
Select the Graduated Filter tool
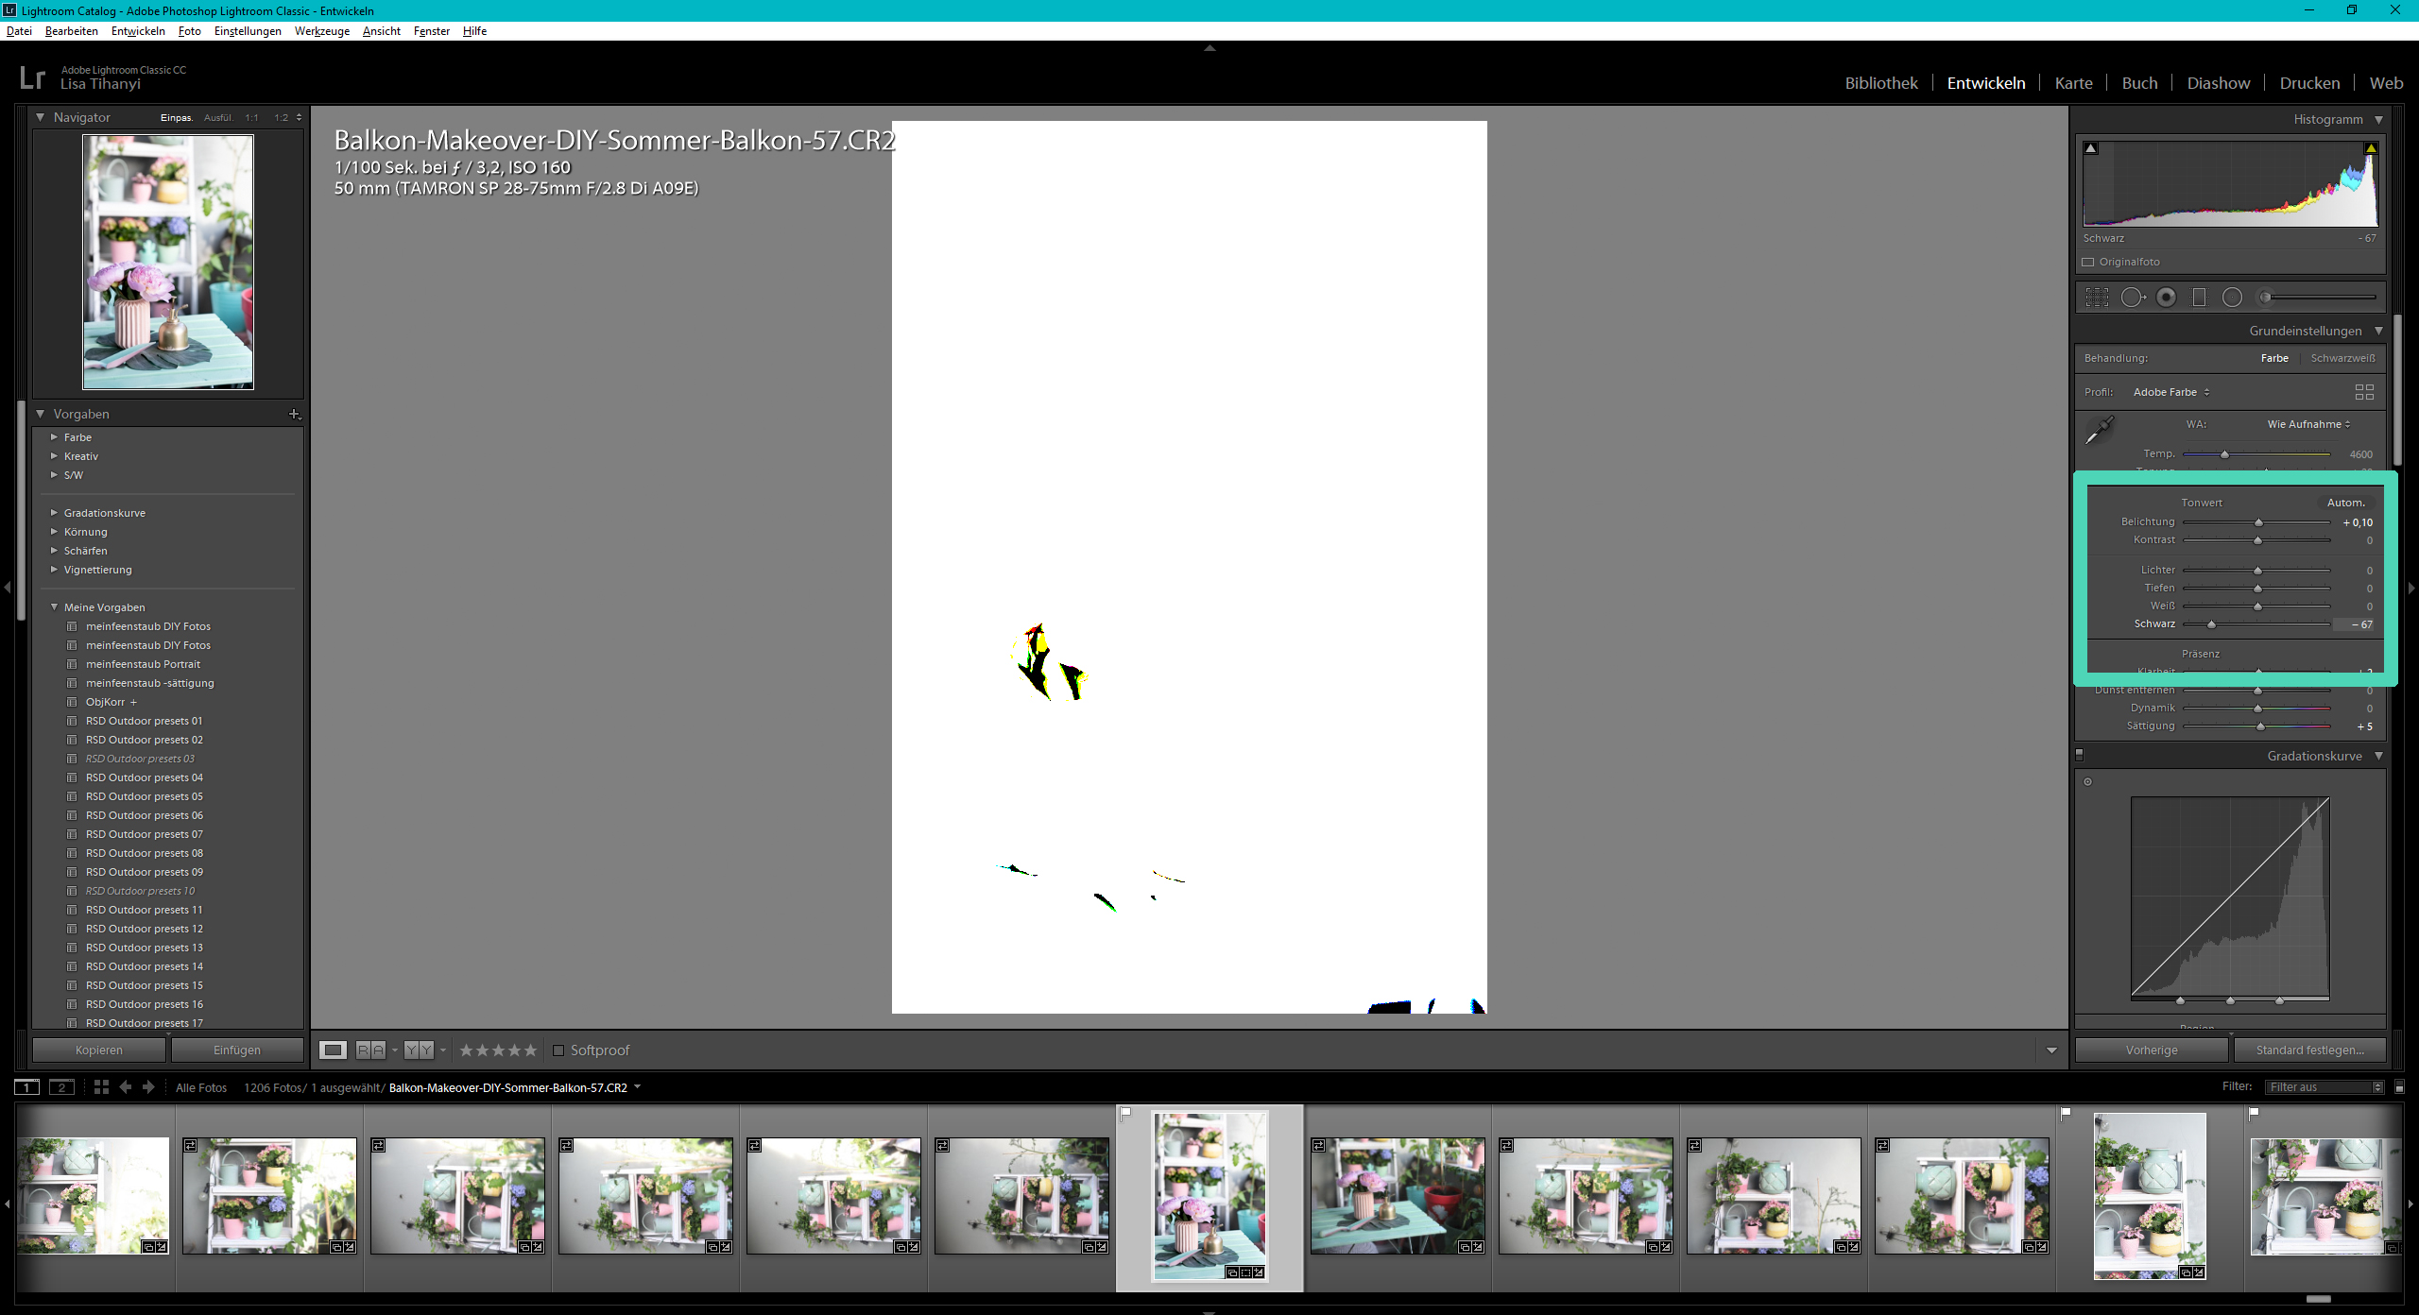pos(2199,298)
